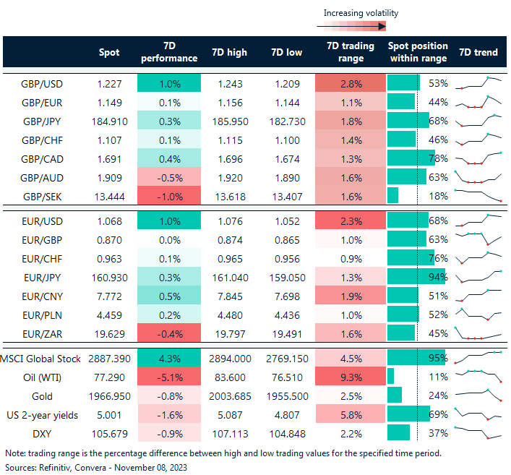Select the Spot position within range header
Image resolution: width=511 pixels, height=475 pixels.
(418, 52)
